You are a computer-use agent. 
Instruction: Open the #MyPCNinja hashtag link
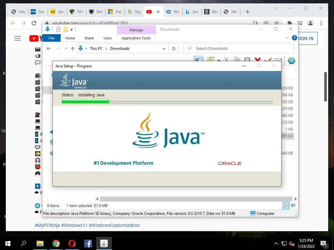pos(47,225)
